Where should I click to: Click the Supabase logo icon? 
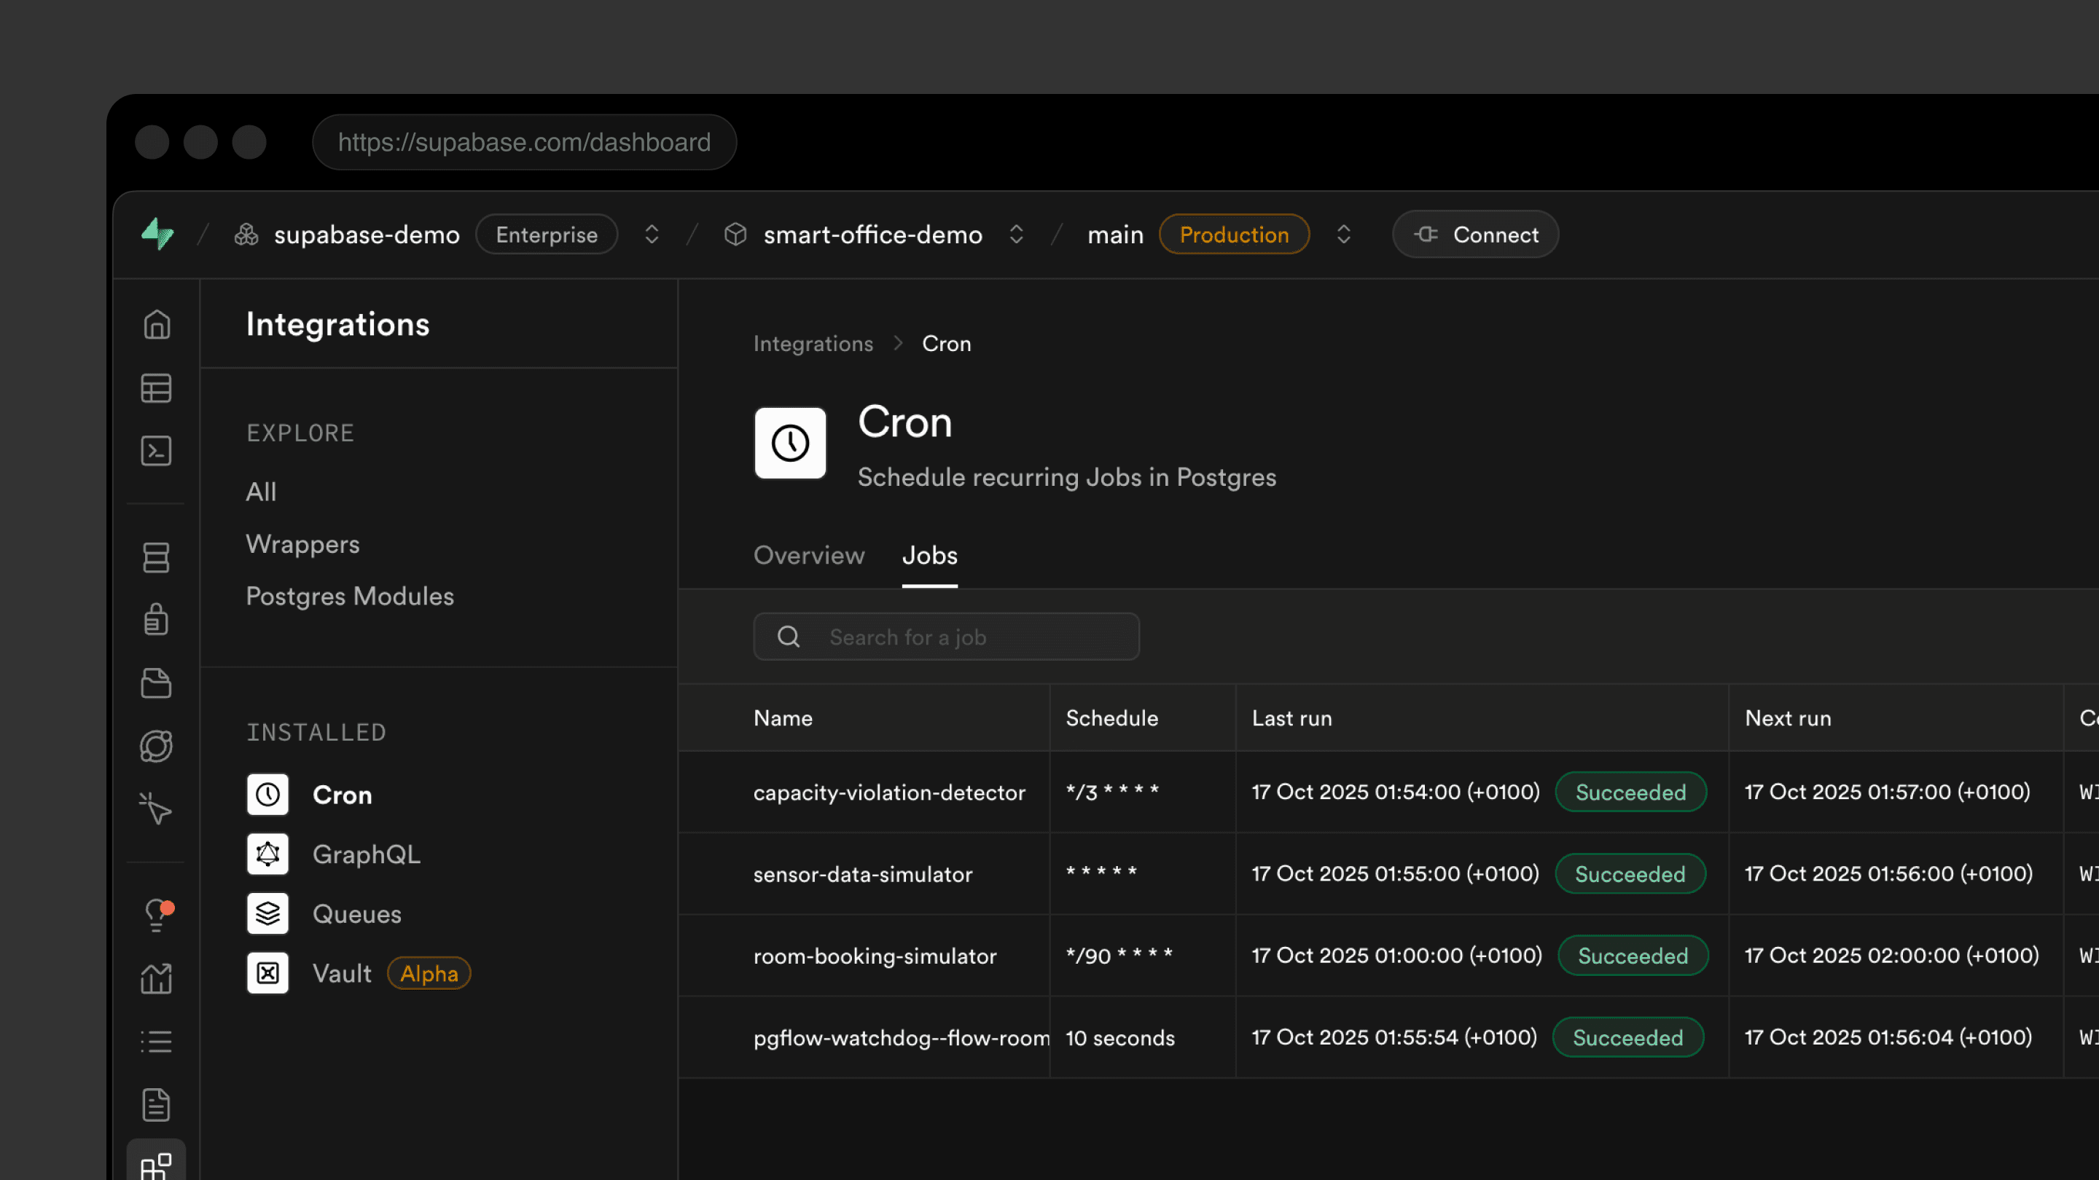(x=158, y=235)
